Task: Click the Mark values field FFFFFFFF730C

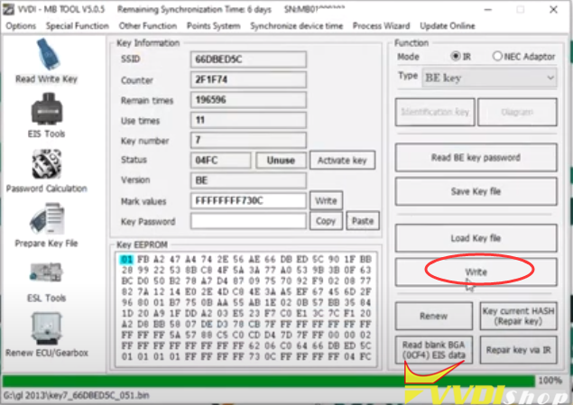Action: (248, 200)
